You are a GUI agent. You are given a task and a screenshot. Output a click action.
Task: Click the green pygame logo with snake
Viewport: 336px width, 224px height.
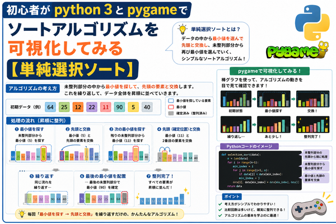(297, 50)
